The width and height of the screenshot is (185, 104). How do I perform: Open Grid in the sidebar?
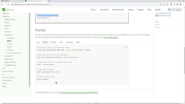tap(4, 68)
